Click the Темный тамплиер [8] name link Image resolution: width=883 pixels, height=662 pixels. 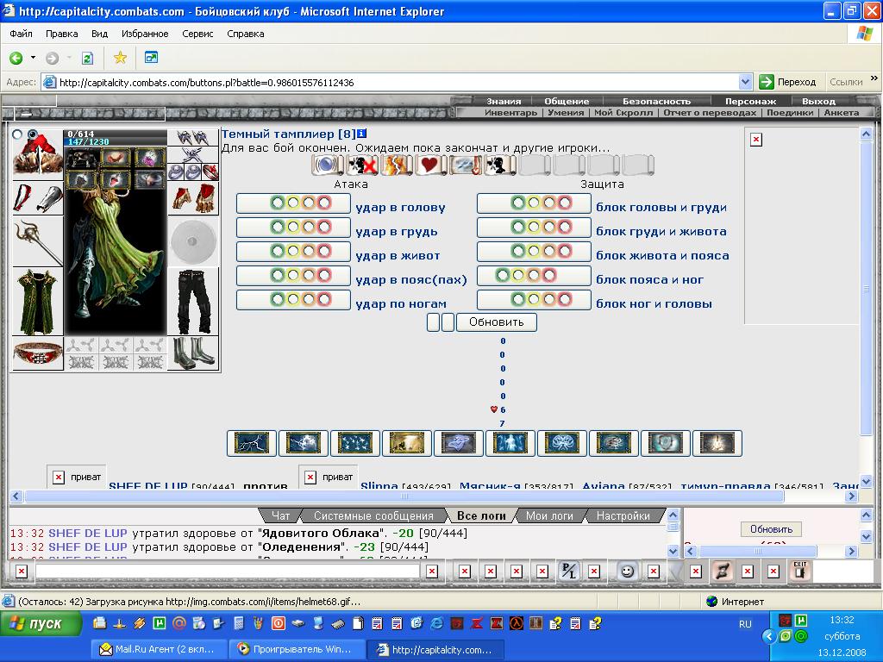289,134
